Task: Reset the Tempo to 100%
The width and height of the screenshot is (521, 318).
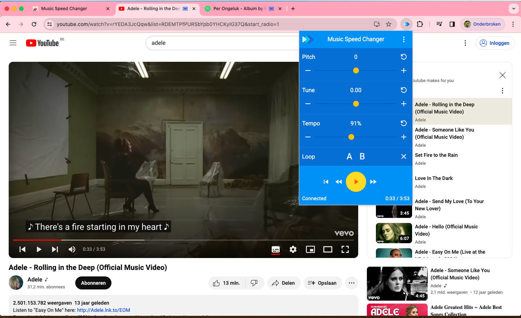Action: point(404,123)
